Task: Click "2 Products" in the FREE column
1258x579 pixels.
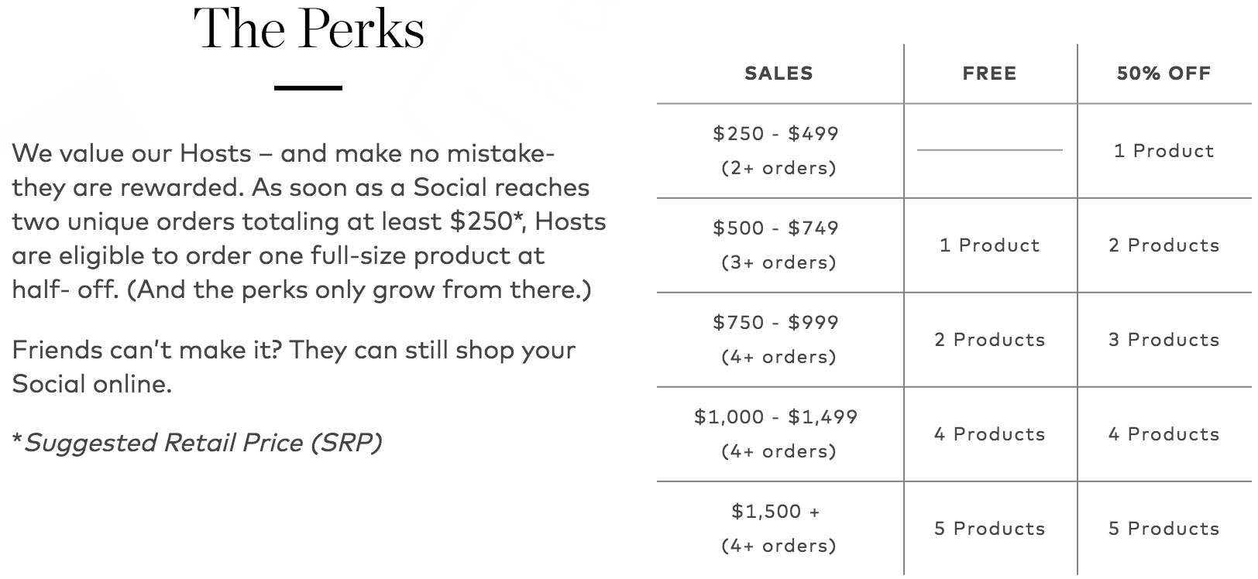Action: [989, 340]
